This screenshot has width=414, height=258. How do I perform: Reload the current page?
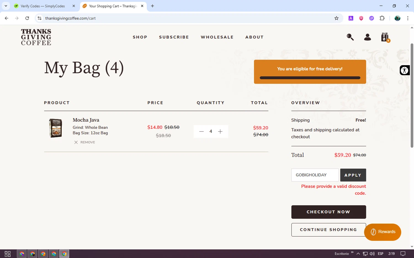(x=27, y=18)
